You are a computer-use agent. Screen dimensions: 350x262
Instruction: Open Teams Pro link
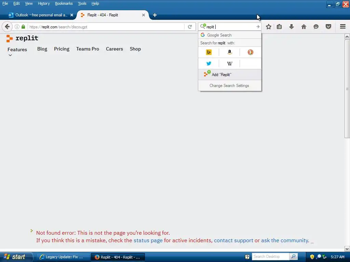coord(87,49)
